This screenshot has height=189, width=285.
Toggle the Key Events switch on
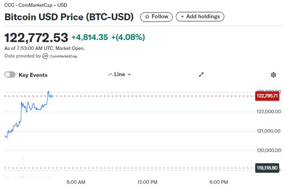pos(10,75)
